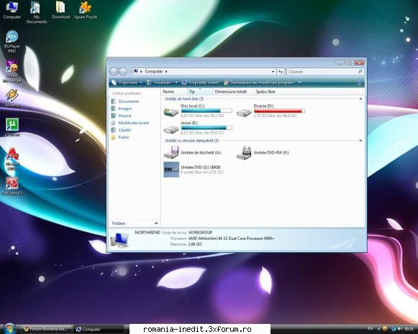Launch Foxit Reader 4.0 desktop shortcut
The height and width of the screenshot is (334, 418).
pos(12,186)
